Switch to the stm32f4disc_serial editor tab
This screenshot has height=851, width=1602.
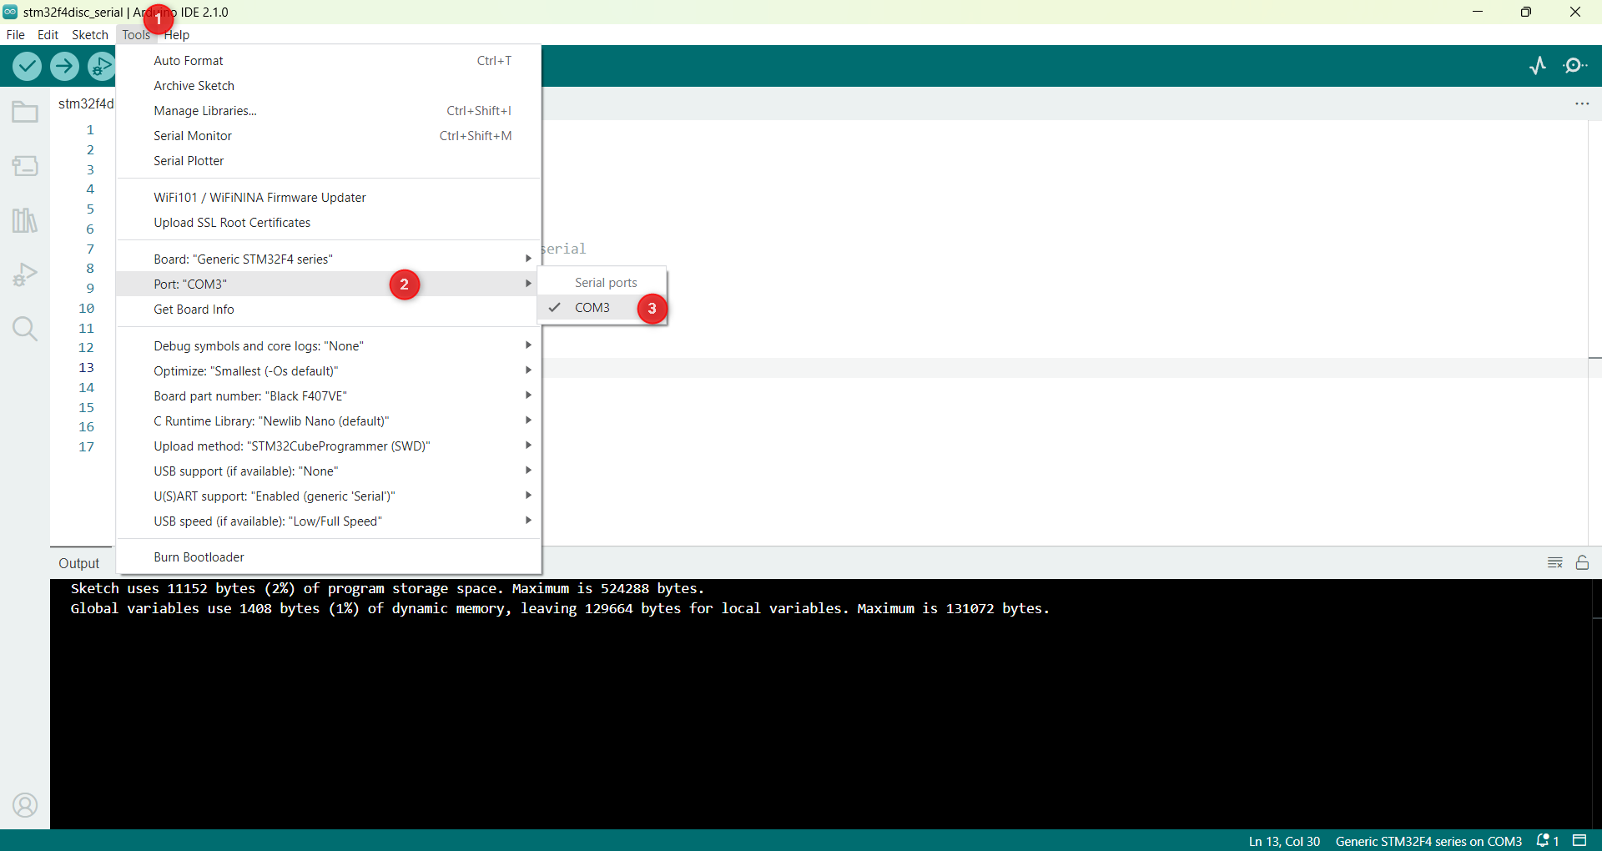pos(84,103)
